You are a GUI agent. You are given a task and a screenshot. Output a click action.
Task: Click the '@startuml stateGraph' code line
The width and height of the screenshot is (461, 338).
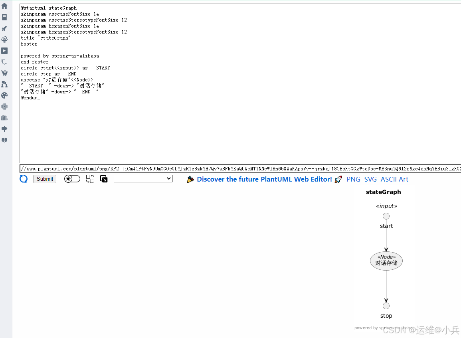pyautogui.click(x=49, y=8)
